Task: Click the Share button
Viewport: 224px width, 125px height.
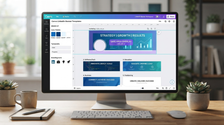Action: [171, 17]
